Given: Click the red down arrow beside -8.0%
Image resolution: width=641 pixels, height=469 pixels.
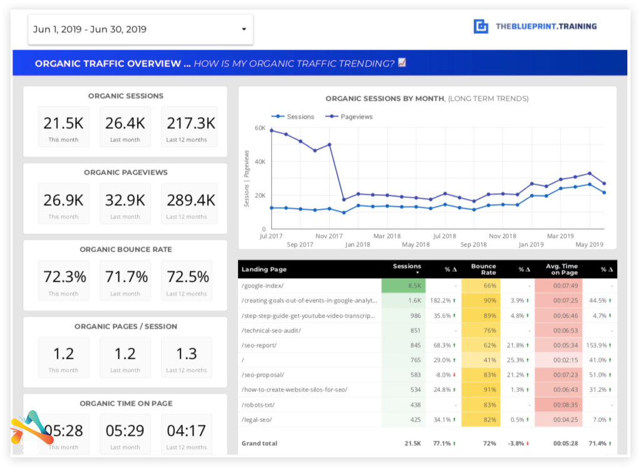Looking at the screenshot, I should coord(454,375).
